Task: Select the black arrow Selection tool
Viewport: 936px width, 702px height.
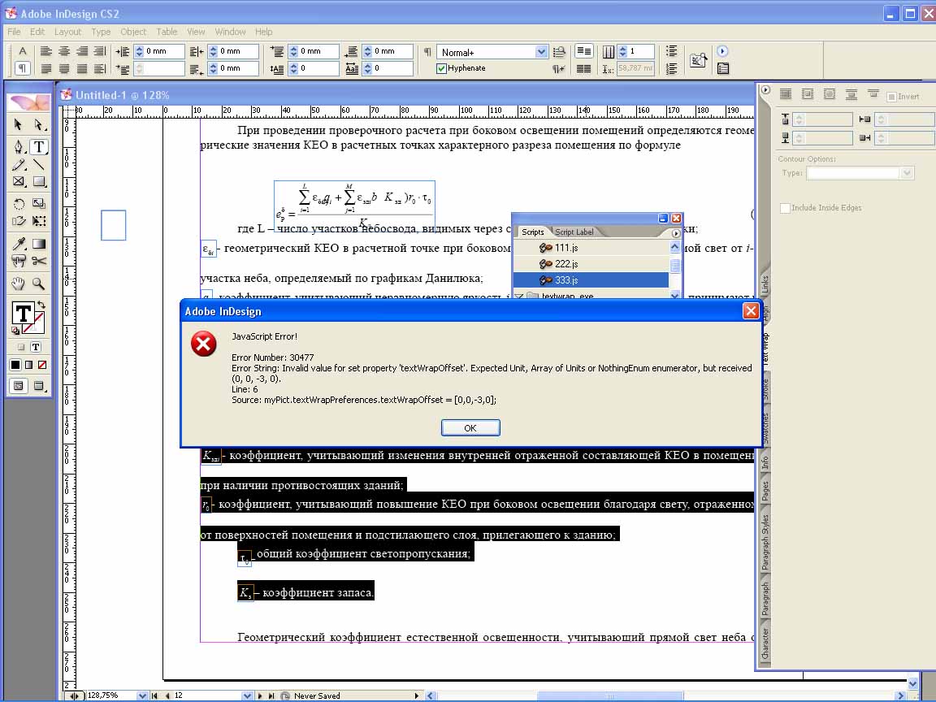Action: click(19, 124)
